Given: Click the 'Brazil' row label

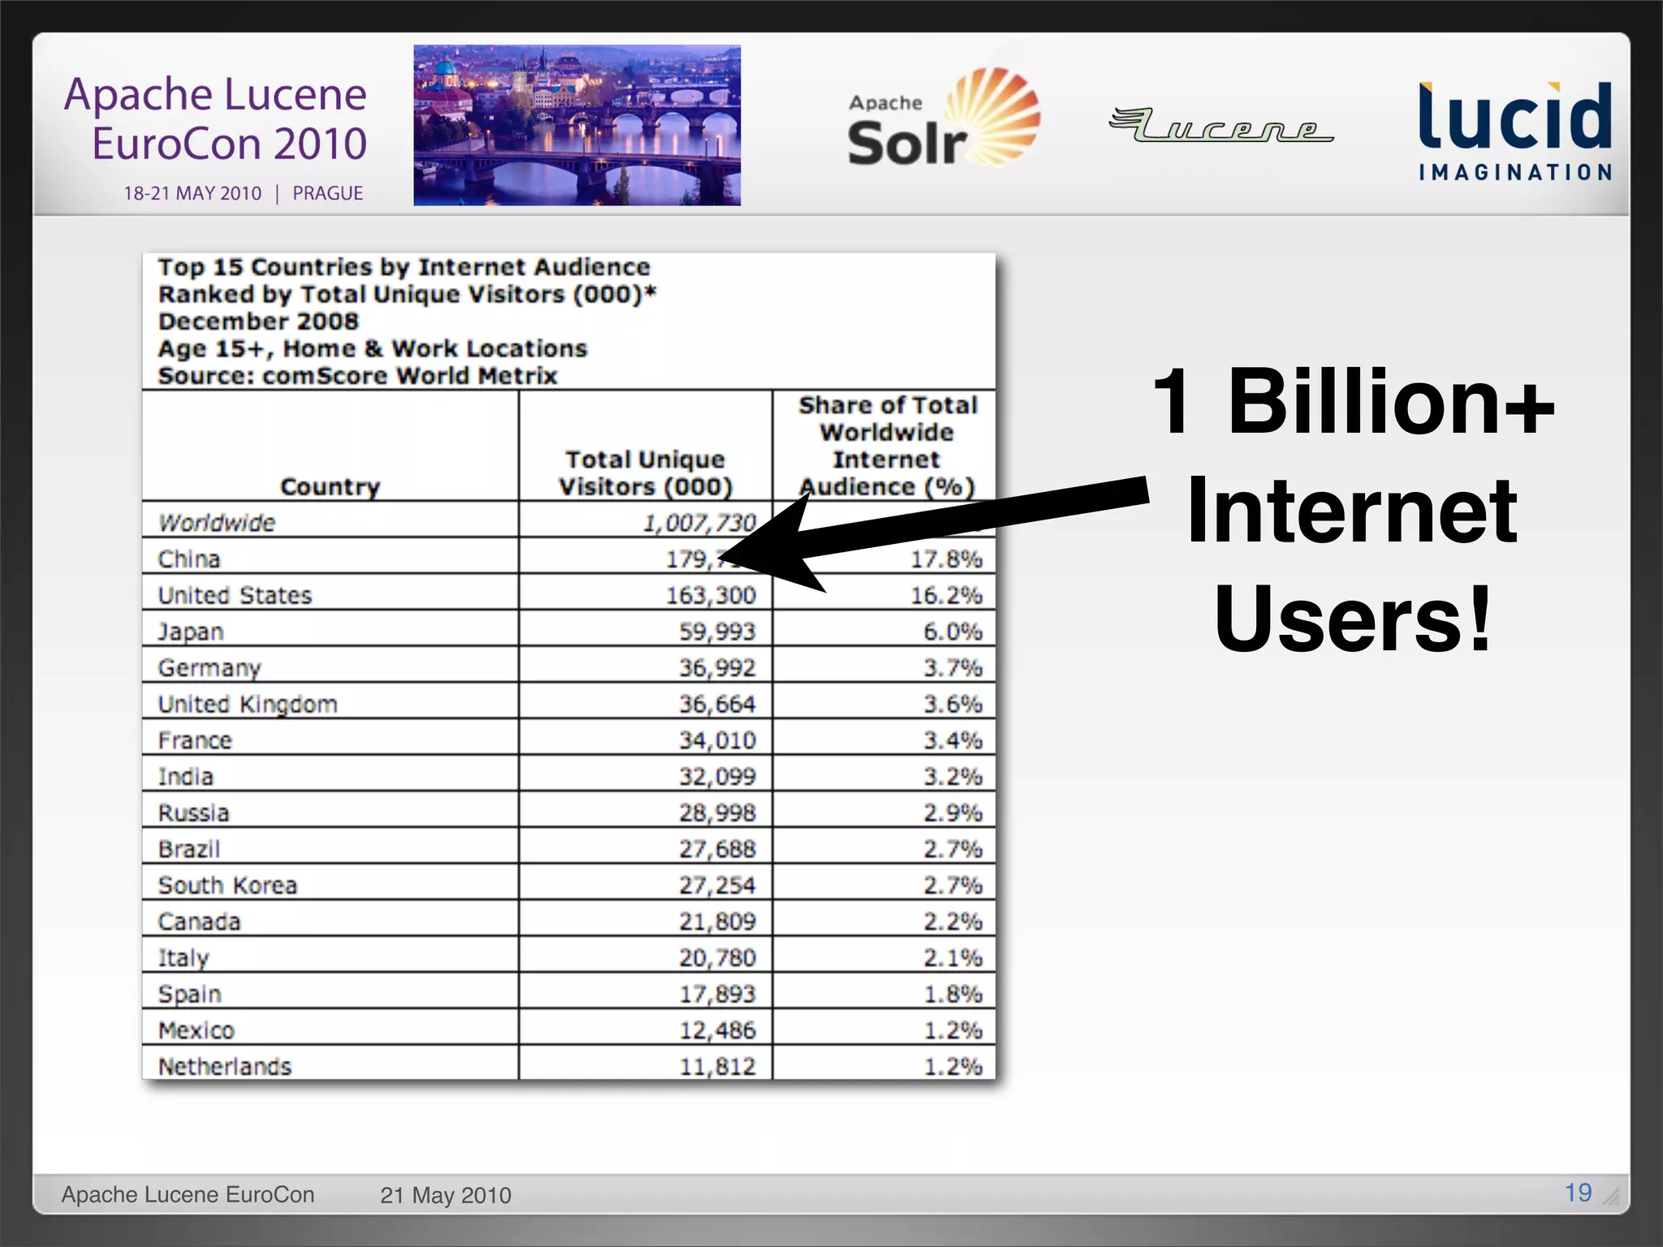Looking at the screenshot, I should [189, 849].
